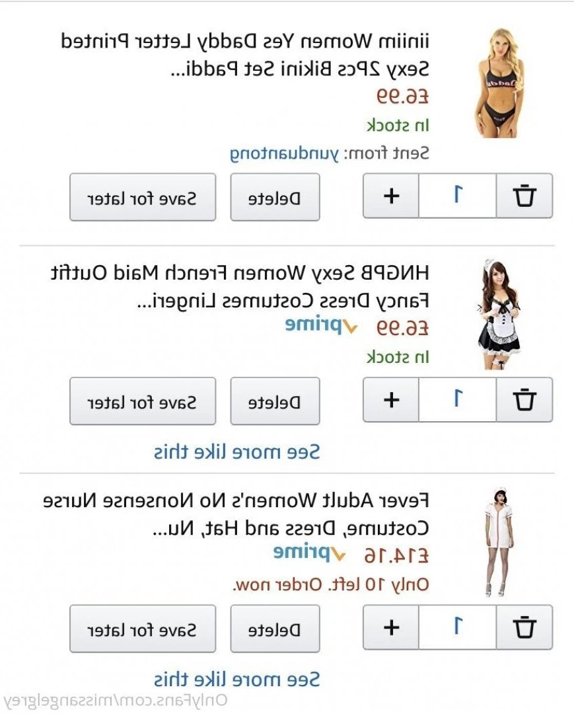Save Nurse Costume for later
The image size is (574, 714).
[x=143, y=629]
